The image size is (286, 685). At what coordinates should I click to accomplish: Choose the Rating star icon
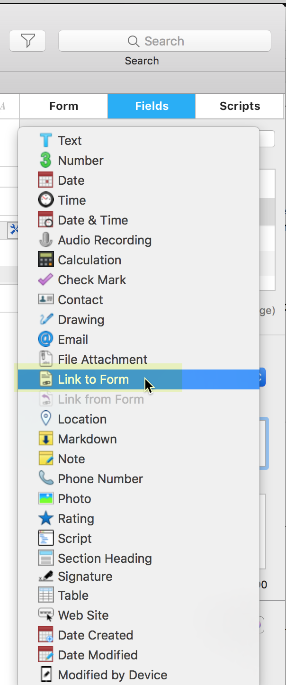(x=45, y=518)
